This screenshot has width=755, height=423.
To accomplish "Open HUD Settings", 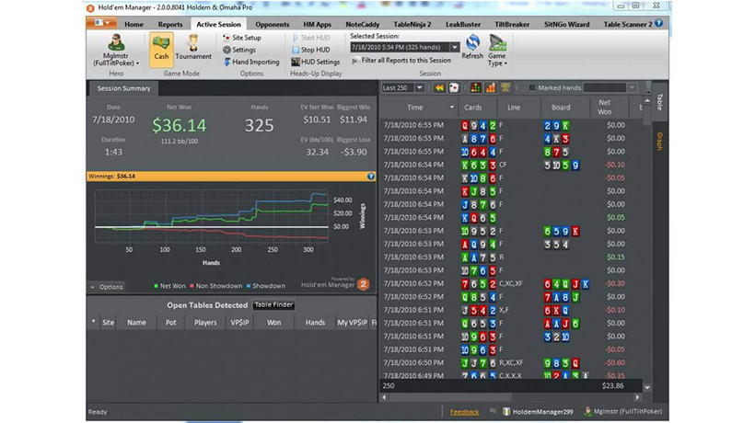I will point(316,62).
